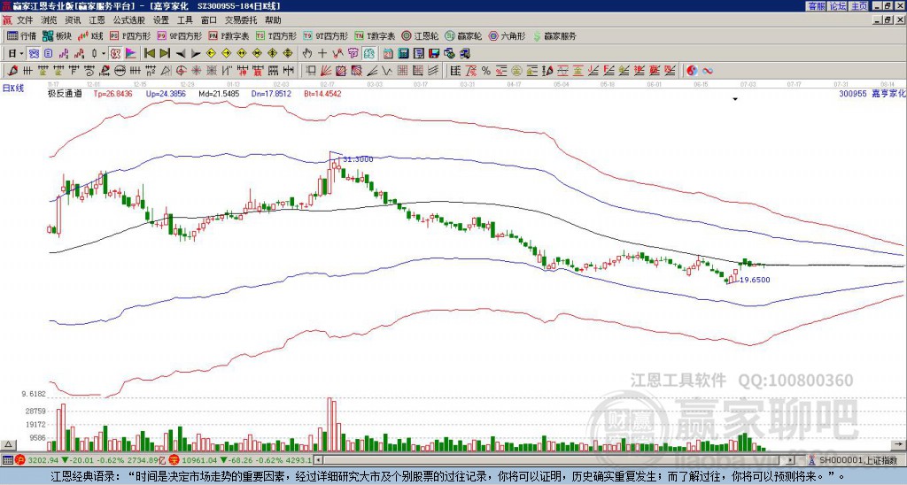Viewport: 907px width, 485px height.
Task: Open the 江恩 menu
Action: click(97, 20)
